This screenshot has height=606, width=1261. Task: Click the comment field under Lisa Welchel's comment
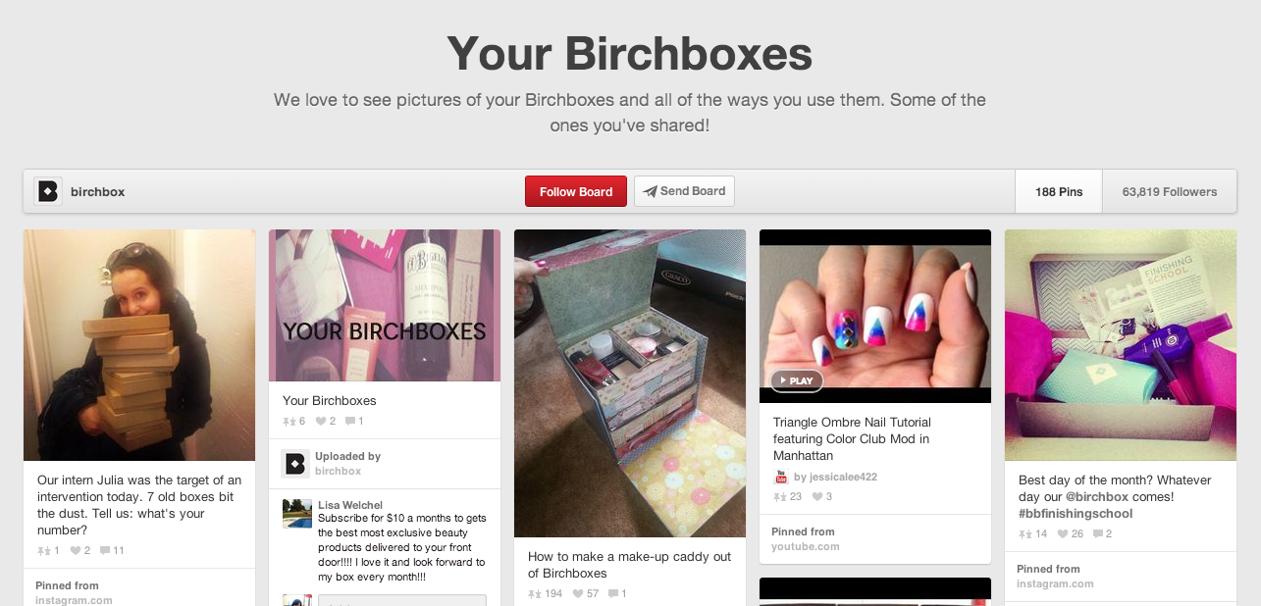click(x=402, y=600)
